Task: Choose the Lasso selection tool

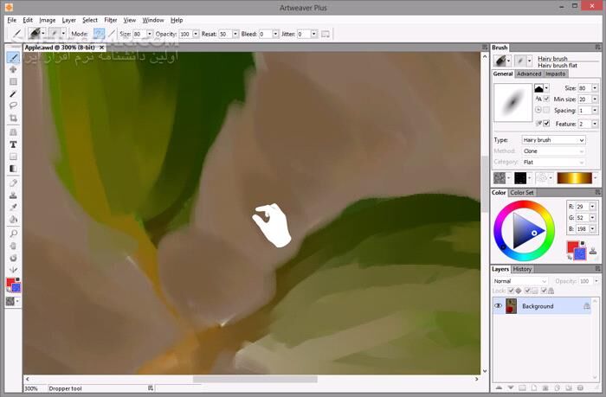Action: click(x=14, y=106)
